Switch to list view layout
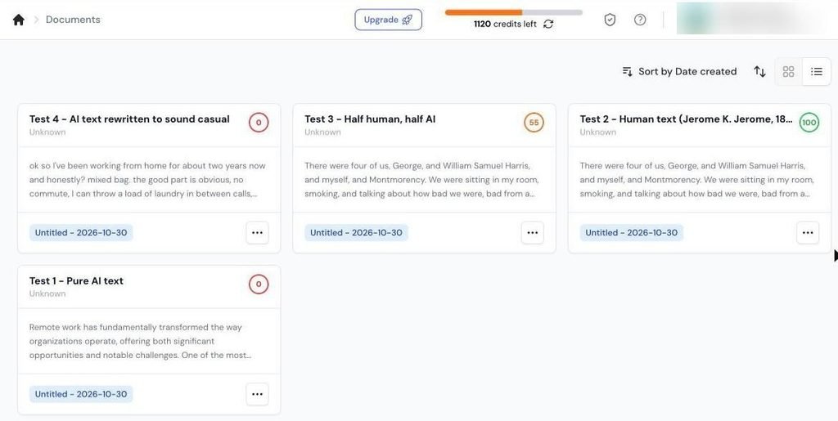This screenshot has height=421, width=838. coord(816,71)
